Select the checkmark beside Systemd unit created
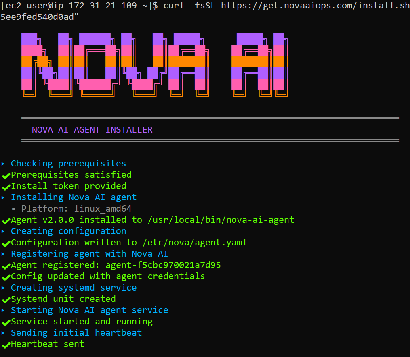This screenshot has height=357, width=410. coord(5,299)
